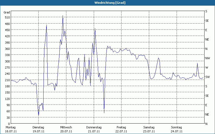Click the 240 value on the y-axis

(x=8, y=74)
